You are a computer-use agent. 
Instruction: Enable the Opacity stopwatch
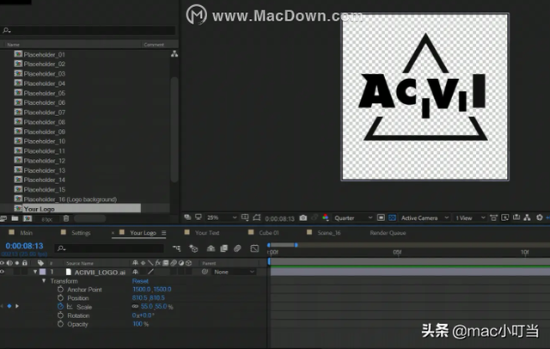pos(60,324)
